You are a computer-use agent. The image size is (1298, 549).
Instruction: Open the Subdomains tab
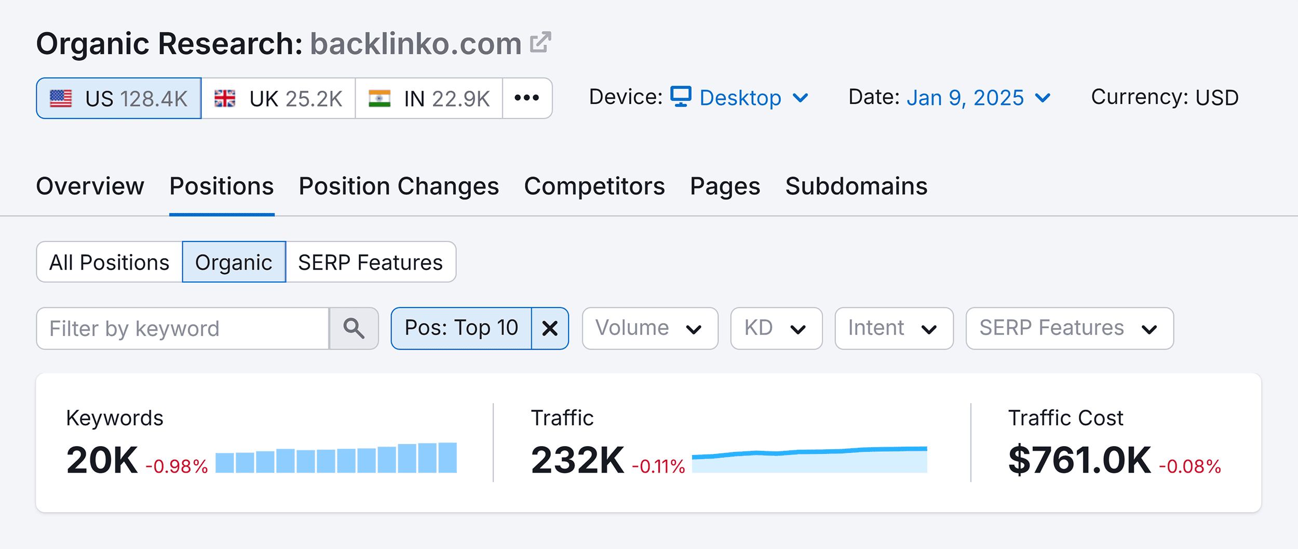point(857,186)
